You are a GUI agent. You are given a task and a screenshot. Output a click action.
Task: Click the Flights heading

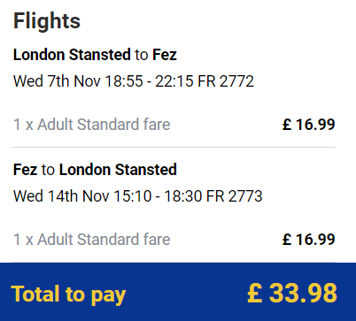pos(47,21)
